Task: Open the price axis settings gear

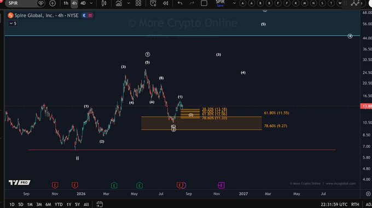Action: [368, 194]
